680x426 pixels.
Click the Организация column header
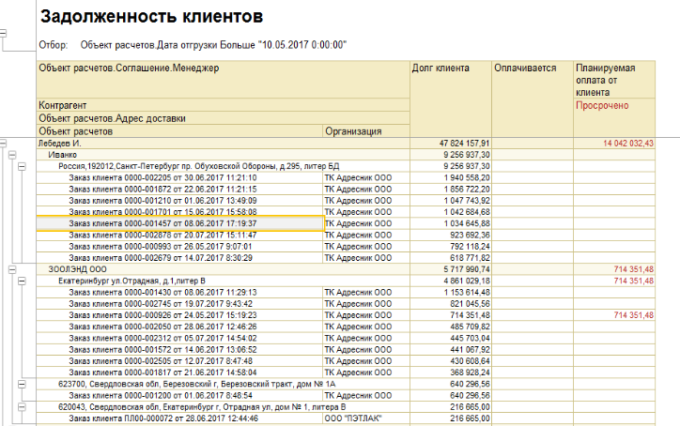point(365,131)
